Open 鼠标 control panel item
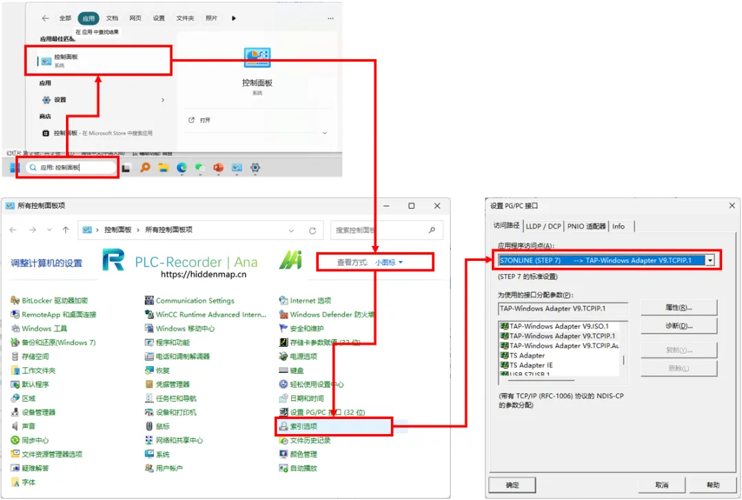The width and height of the screenshot is (742, 500). 157,427
